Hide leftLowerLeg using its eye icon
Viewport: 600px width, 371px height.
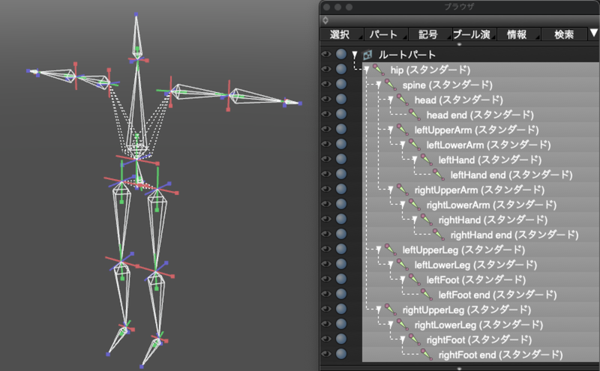pyautogui.click(x=326, y=264)
